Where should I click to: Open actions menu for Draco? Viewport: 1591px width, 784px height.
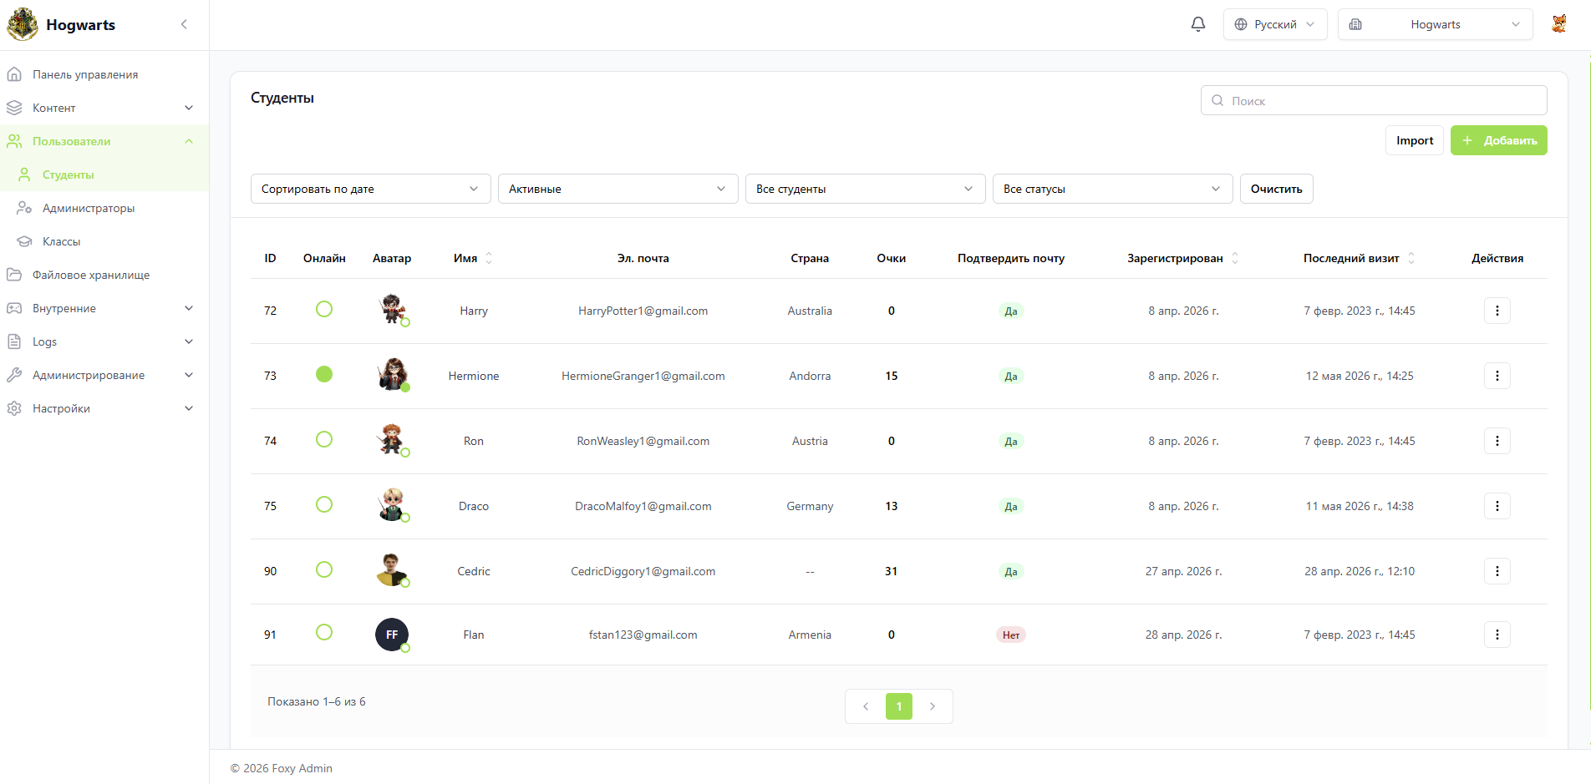pos(1497,506)
